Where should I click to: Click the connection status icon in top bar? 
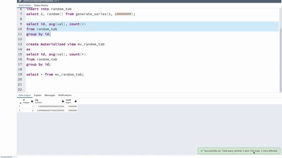point(20,1)
